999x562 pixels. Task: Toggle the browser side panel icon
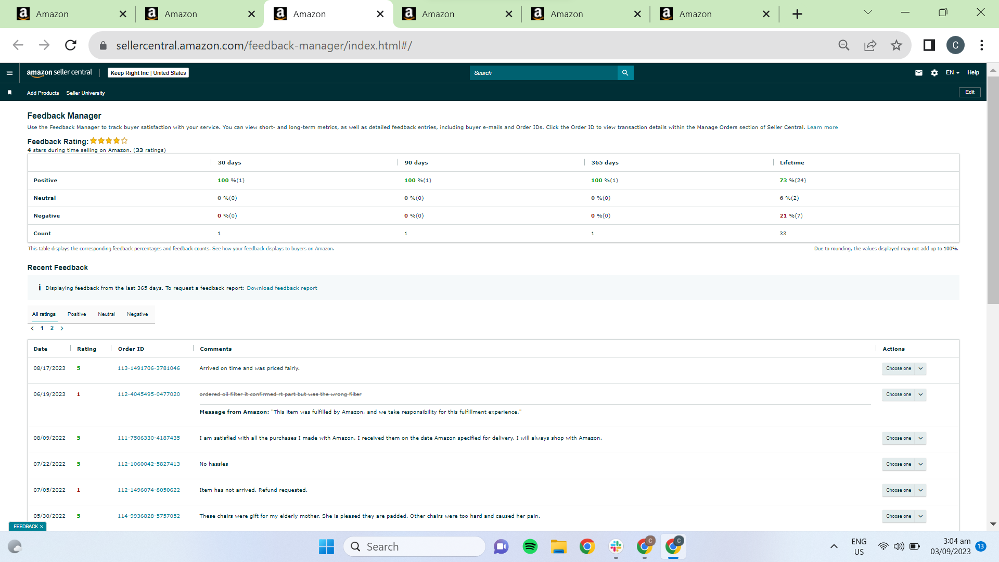click(x=929, y=45)
